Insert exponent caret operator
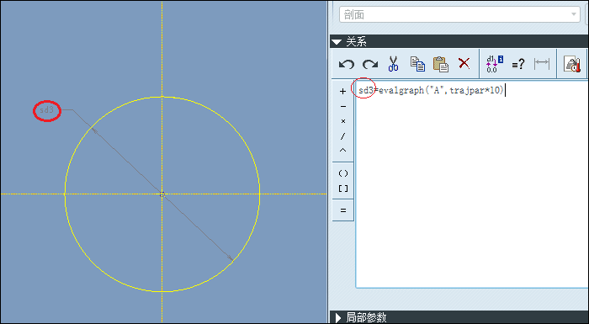The width and height of the screenshot is (589, 324). click(x=342, y=151)
